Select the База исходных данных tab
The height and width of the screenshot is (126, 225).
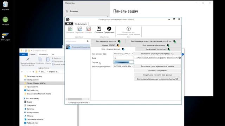pos(113,49)
